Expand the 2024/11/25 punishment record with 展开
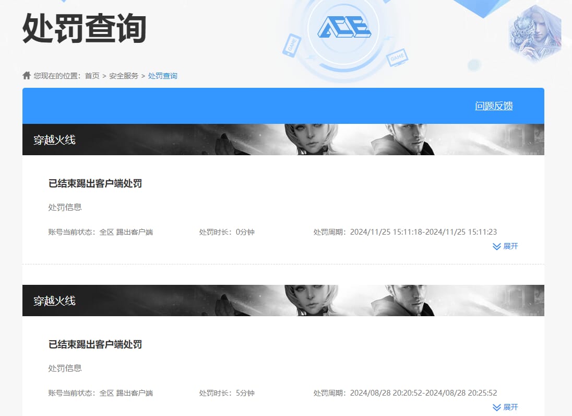 tap(505, 246)
